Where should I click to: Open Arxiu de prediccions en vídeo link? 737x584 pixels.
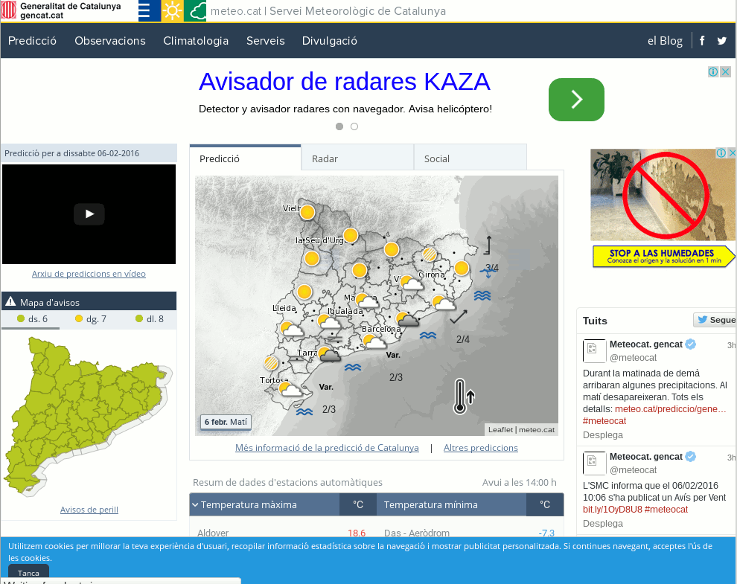[89, 274]
